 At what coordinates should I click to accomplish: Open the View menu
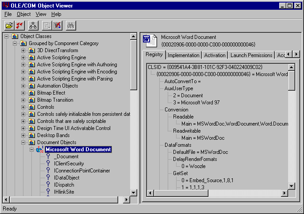point(41,14)
